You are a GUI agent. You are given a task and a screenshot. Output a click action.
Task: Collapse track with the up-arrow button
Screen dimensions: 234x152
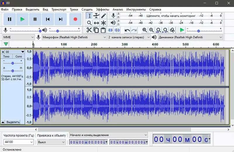[x=3, y=122]
